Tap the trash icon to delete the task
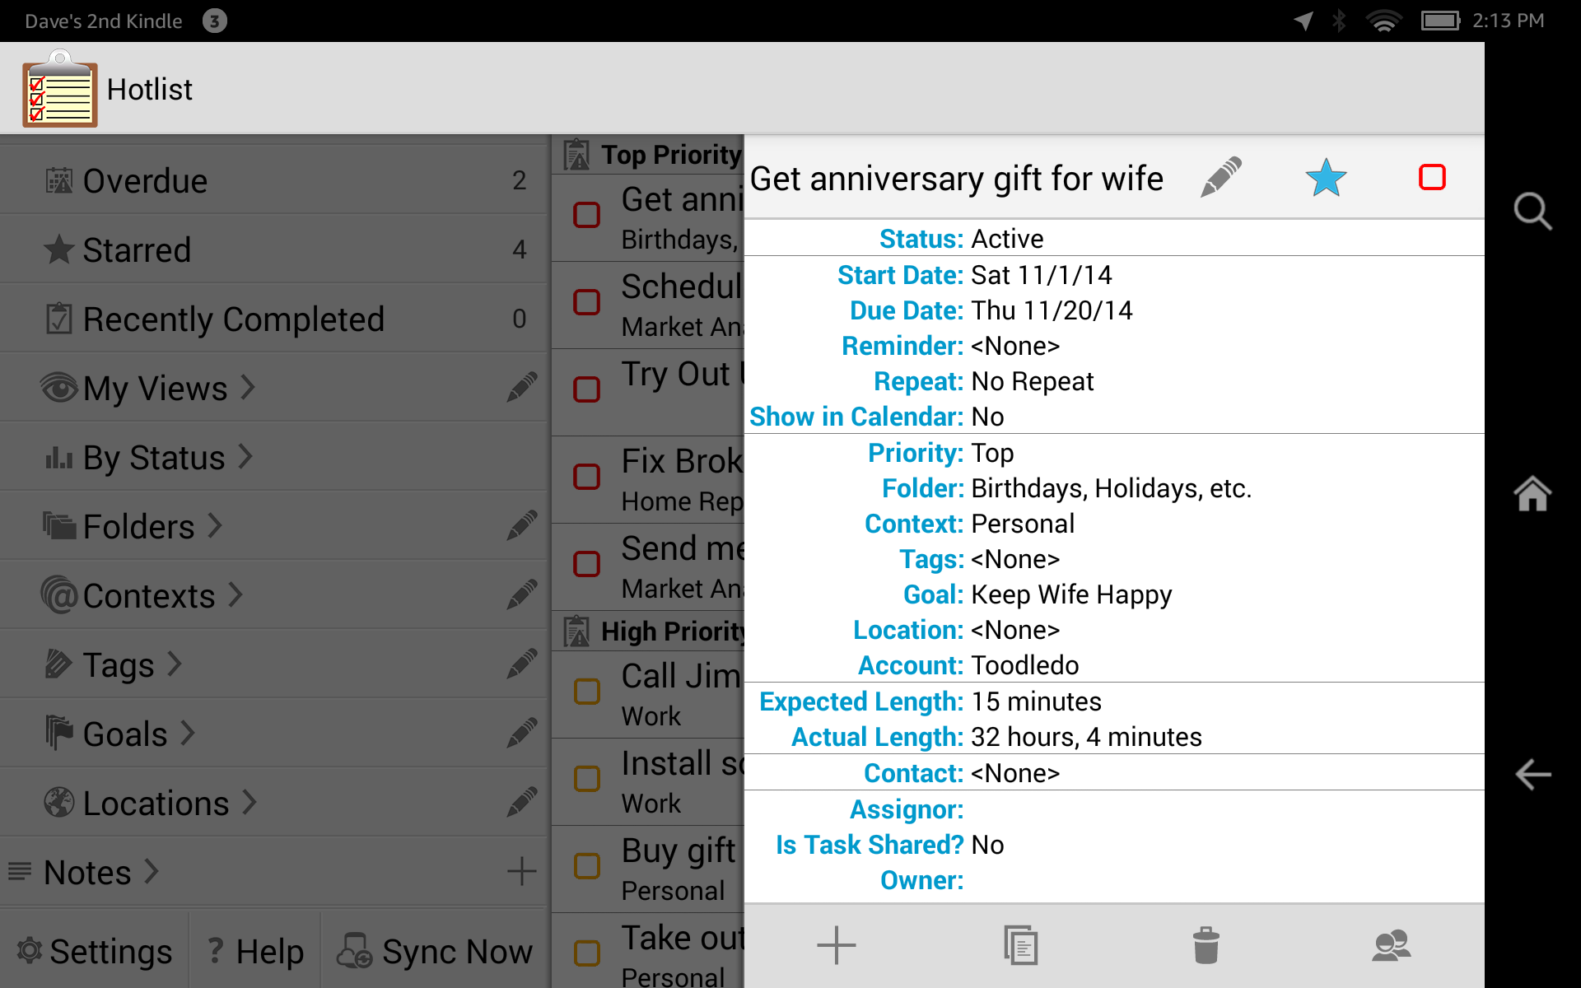The width and height of the screenshot is (1581, 988). point(1206,945)
